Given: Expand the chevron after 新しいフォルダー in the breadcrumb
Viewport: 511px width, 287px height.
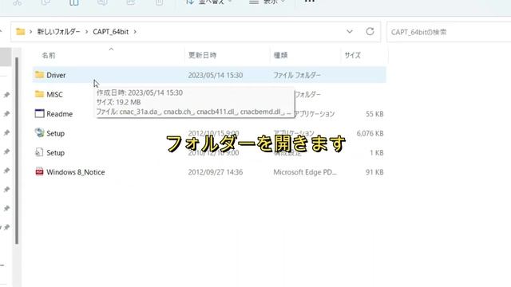Looking at the screenshot, I should (x=87, y=32).
